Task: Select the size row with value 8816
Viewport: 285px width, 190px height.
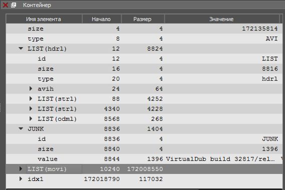Action: click(x=144, y=68)
